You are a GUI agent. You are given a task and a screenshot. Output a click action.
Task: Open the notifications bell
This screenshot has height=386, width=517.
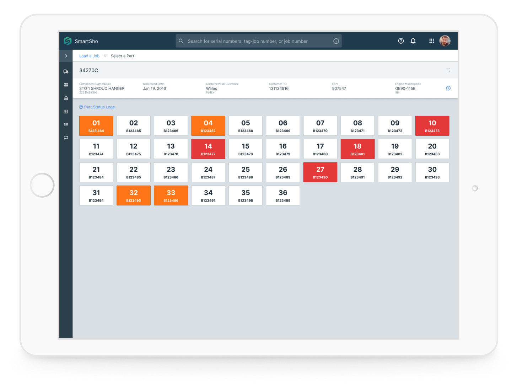[413, 41]
